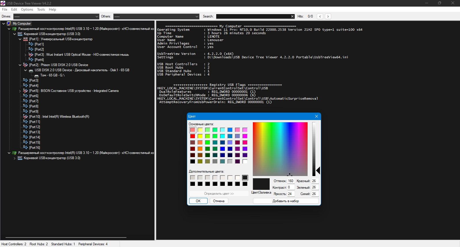The image size is (460, 247).
Task: Click the drive icon for Том 65 GB G:\
Action: (x=37, y=76)
